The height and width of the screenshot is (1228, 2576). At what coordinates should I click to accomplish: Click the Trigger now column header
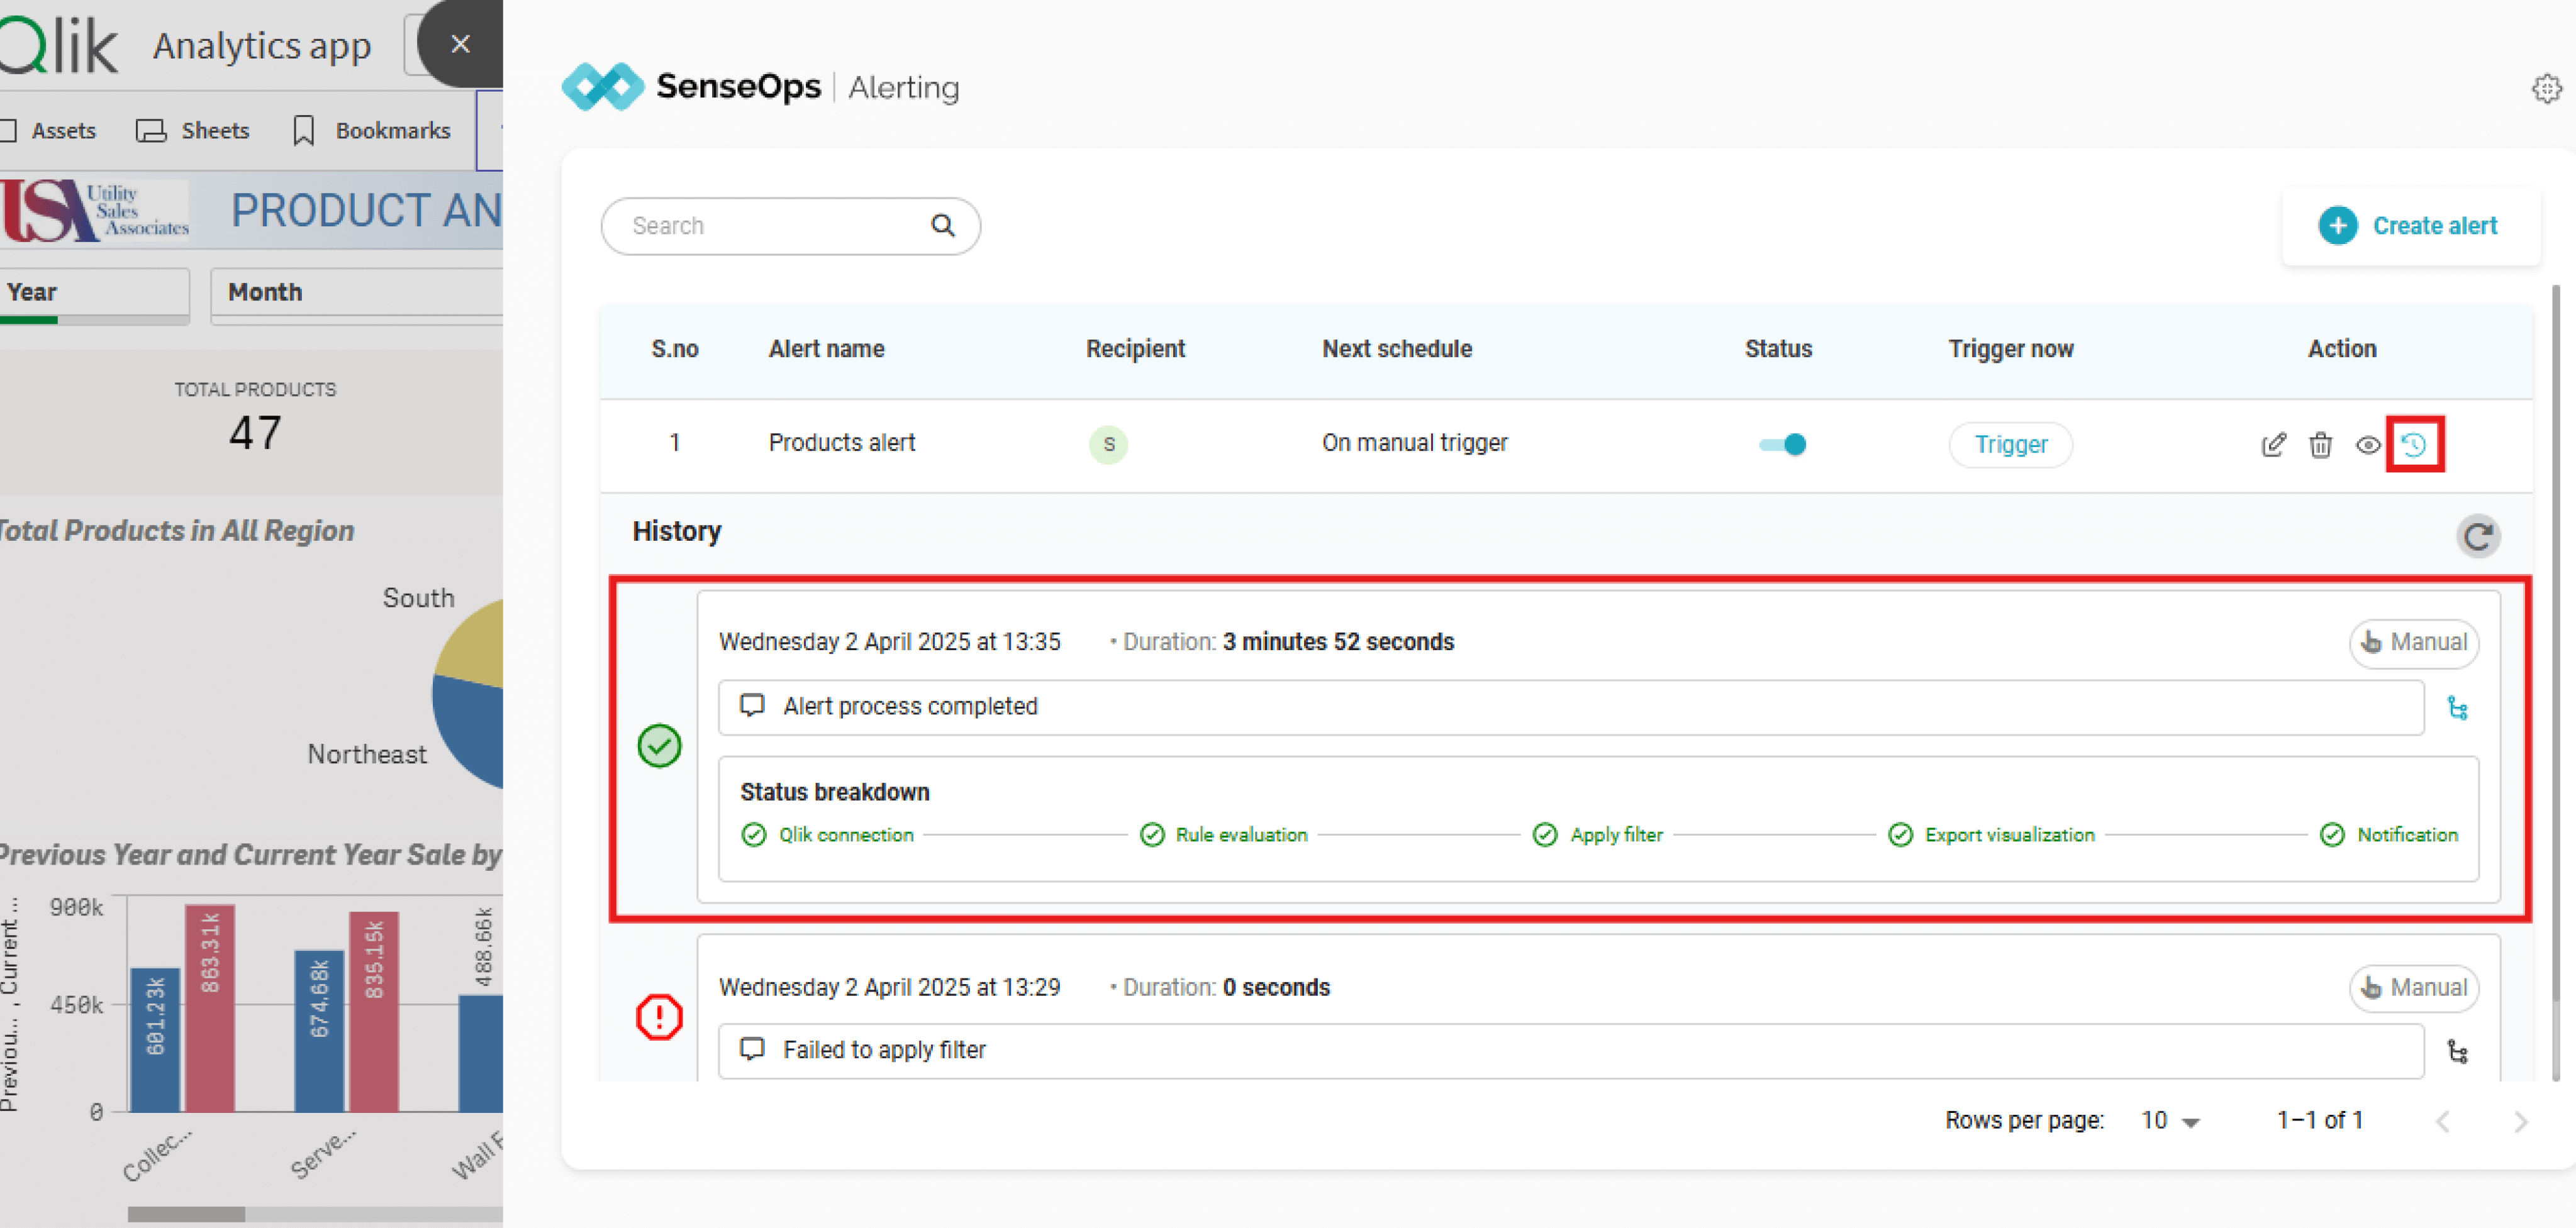[x=2010, y=349]
